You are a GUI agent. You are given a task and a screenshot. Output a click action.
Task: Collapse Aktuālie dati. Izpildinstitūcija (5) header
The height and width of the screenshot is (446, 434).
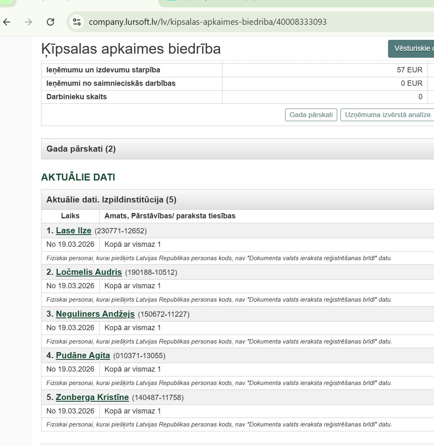(238, 199)
